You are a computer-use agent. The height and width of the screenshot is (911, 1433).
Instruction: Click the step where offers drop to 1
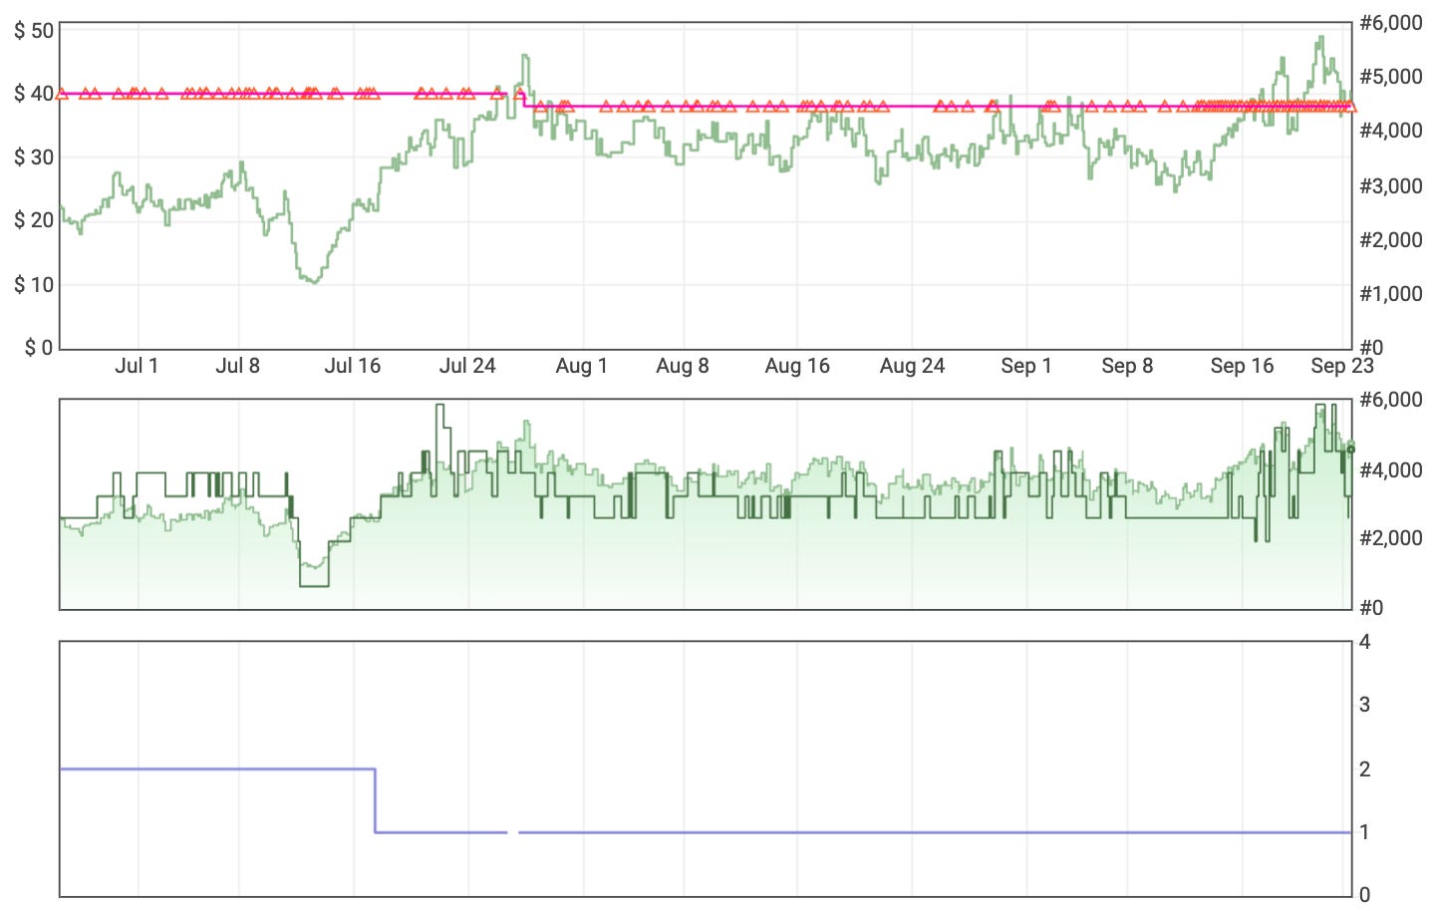point(375,802)
